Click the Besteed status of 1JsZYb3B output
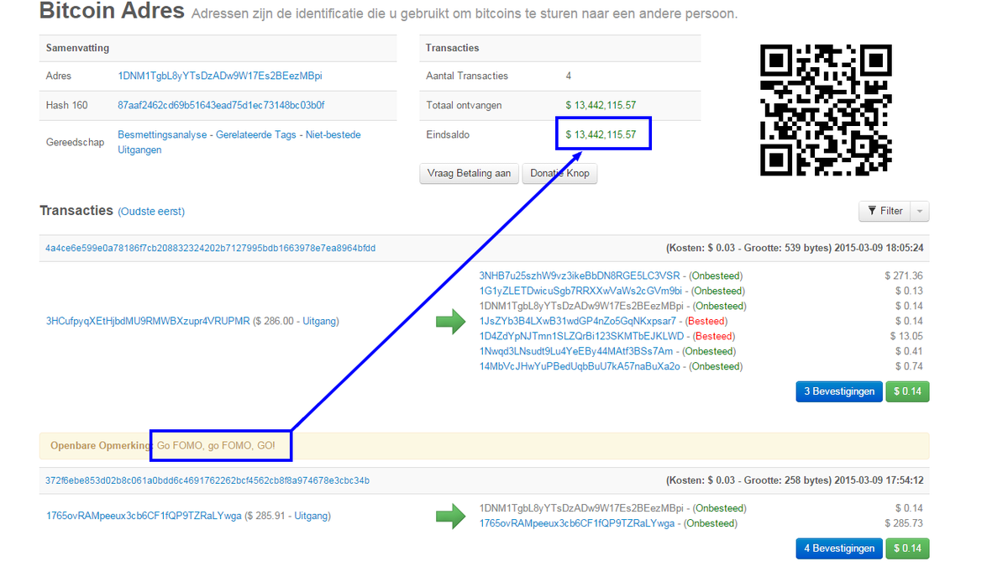 coord(706,321)
